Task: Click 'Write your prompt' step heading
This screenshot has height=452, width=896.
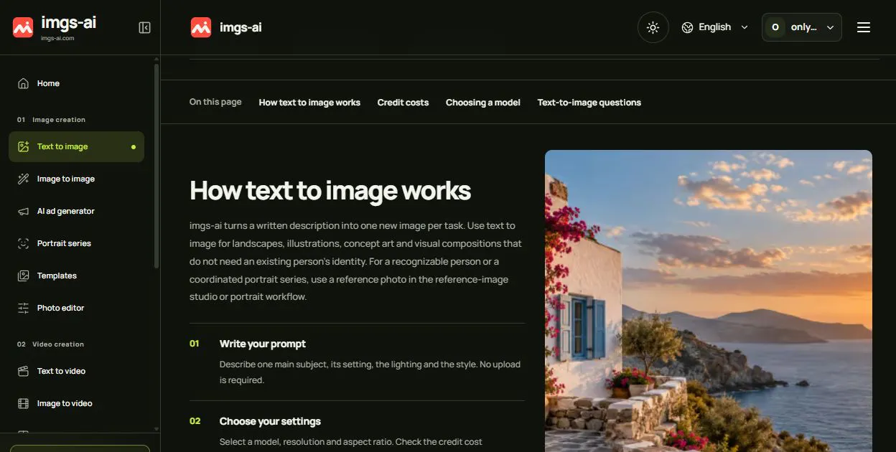Action: 263,344
